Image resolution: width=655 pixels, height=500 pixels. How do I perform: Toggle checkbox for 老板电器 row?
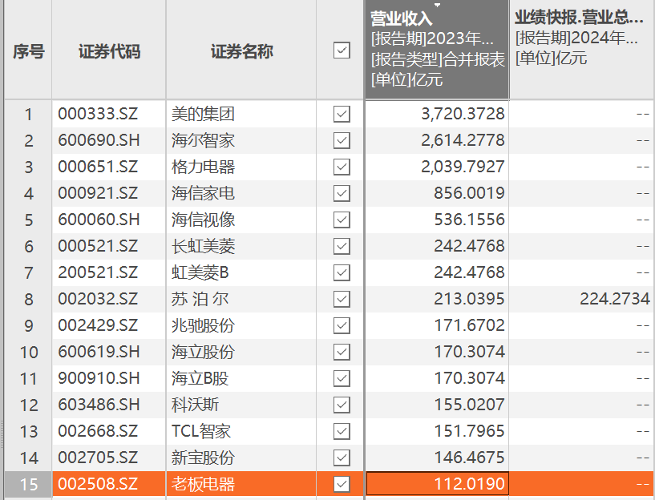(x=342, y=484)
